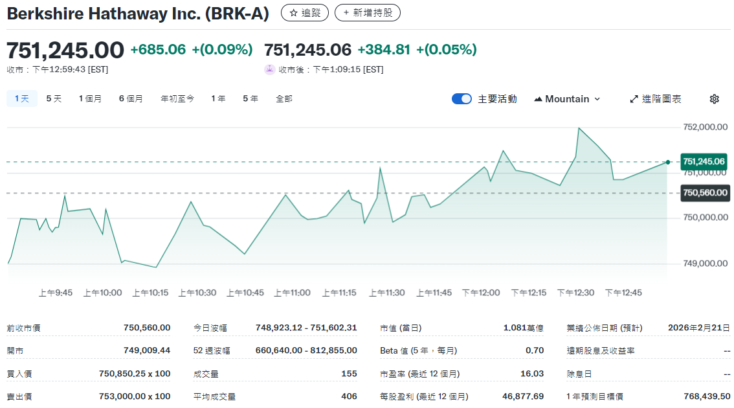The image size is (734, 408).
Task: Select the 5年 chart range
Action: click(x=250, y=98)
